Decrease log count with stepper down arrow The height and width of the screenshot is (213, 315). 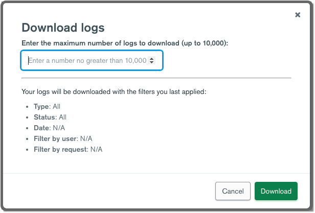pyautogui.click(x=151, y=62)
